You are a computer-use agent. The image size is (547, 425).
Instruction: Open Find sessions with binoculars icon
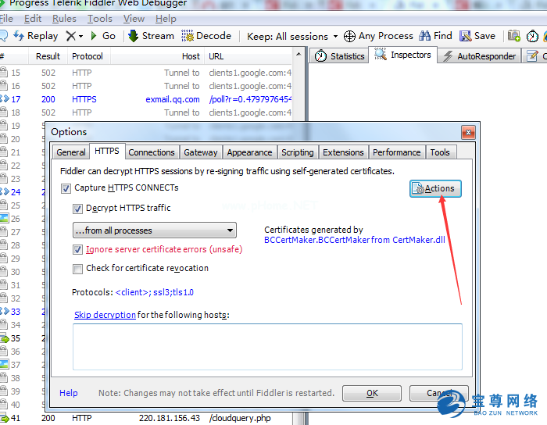point(435,36)
